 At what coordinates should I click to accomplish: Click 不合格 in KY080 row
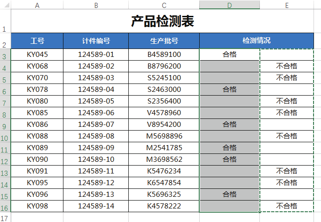286,101
